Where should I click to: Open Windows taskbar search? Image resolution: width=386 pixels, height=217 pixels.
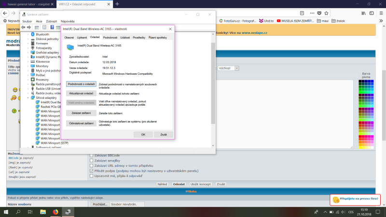tap(18, 212)
